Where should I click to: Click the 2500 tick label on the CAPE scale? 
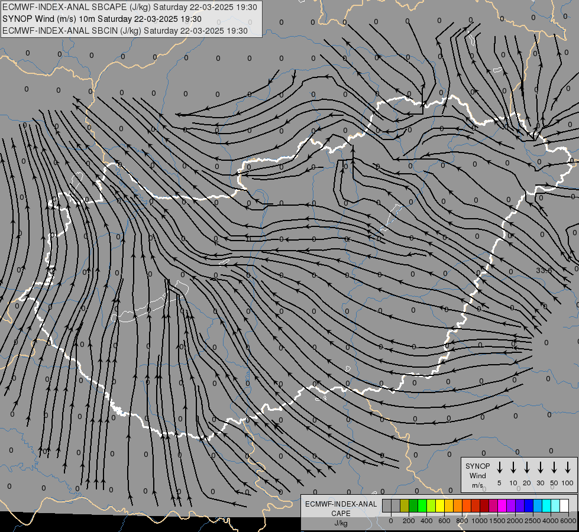533,521
